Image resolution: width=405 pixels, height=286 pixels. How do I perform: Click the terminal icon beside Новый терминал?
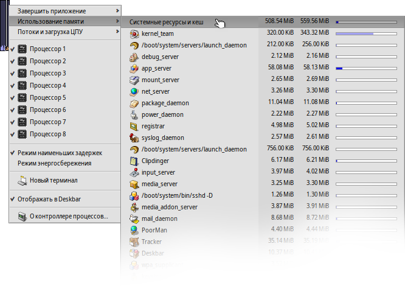(22, 180)
